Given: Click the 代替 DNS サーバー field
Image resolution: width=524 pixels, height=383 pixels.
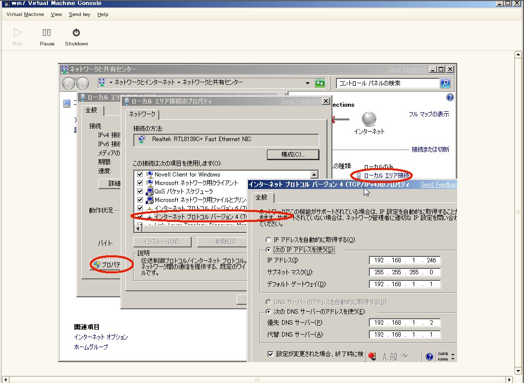Looking at the screenshot, I should 405,334.
